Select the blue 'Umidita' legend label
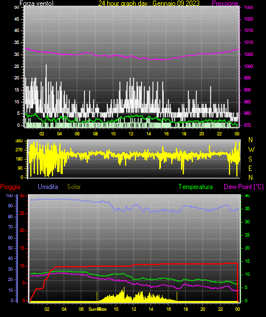Viewport: 266px width, 317px height. click(x=48, y=187)
